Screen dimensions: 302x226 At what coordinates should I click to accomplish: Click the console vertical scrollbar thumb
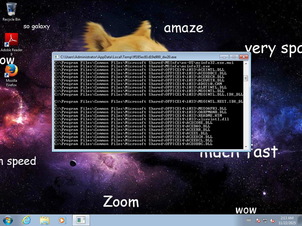(246, 78)
